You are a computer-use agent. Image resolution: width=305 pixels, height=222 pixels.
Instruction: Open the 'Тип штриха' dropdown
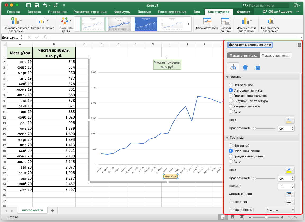(x=290, y=202)
